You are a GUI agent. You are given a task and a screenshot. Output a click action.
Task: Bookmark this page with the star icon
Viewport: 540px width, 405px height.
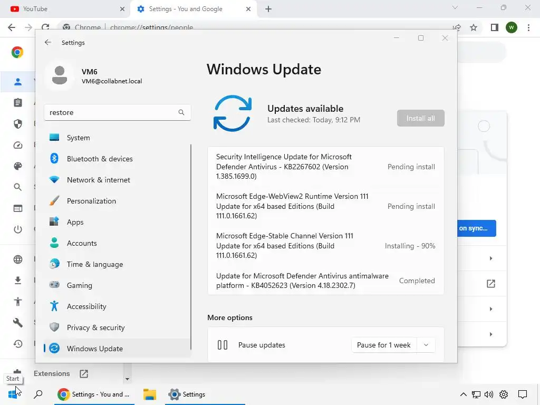[x=474, y=27]
